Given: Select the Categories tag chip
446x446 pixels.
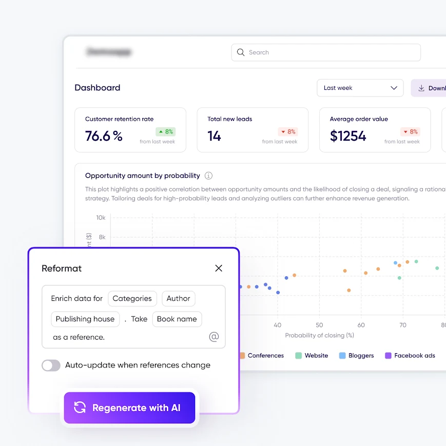Looking at the screenshot, I should coord(132,299).
